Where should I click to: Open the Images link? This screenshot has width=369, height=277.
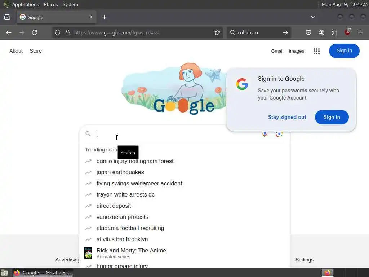click(296, 51)
